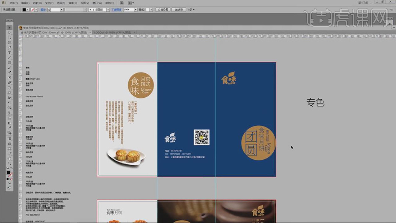396x223 pixels.
Task: Activate the Type tool
Action: 9,53
